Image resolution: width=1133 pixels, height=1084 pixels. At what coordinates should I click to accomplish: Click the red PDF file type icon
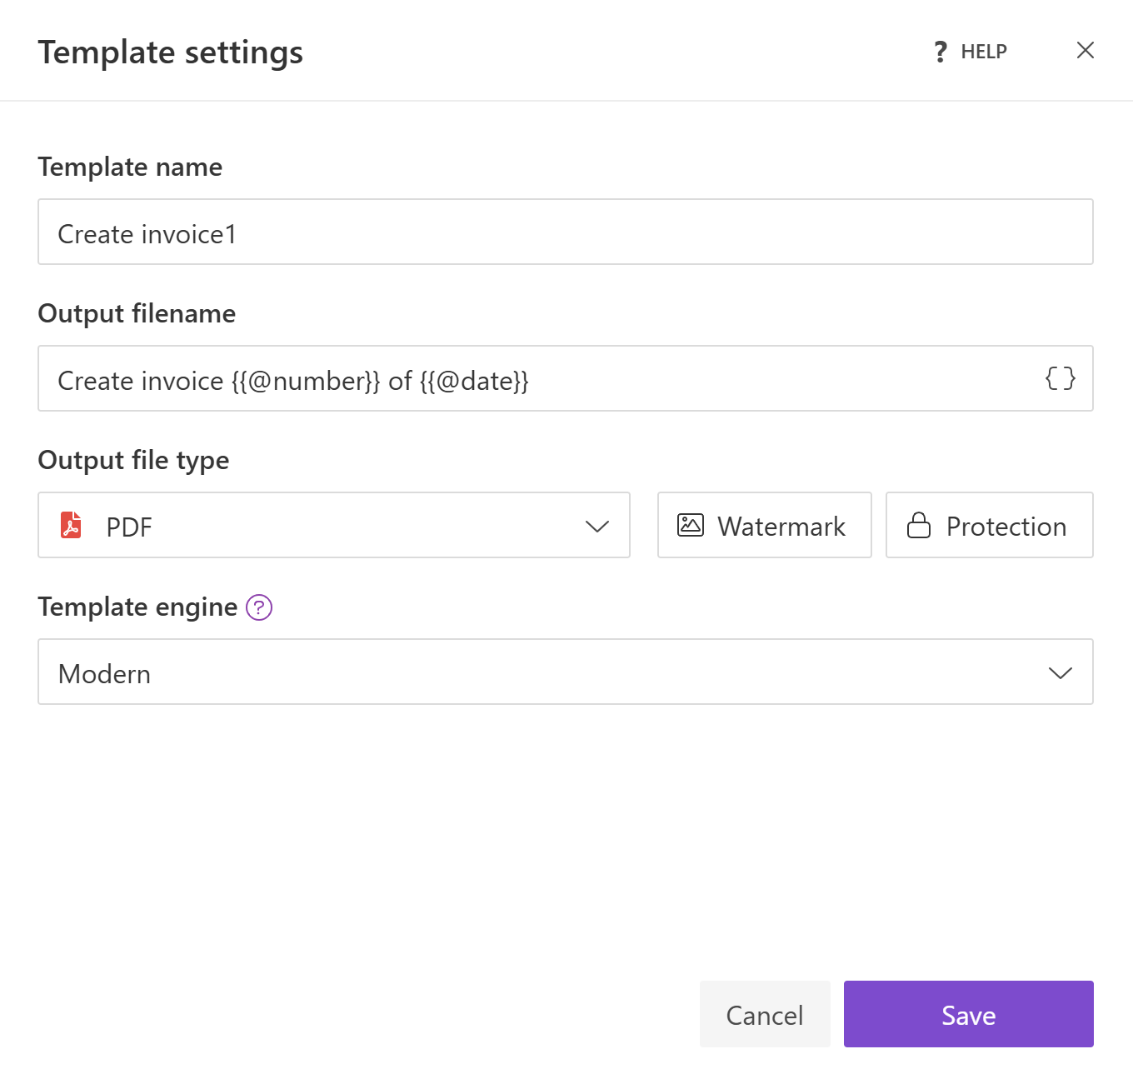click(72, 525)
